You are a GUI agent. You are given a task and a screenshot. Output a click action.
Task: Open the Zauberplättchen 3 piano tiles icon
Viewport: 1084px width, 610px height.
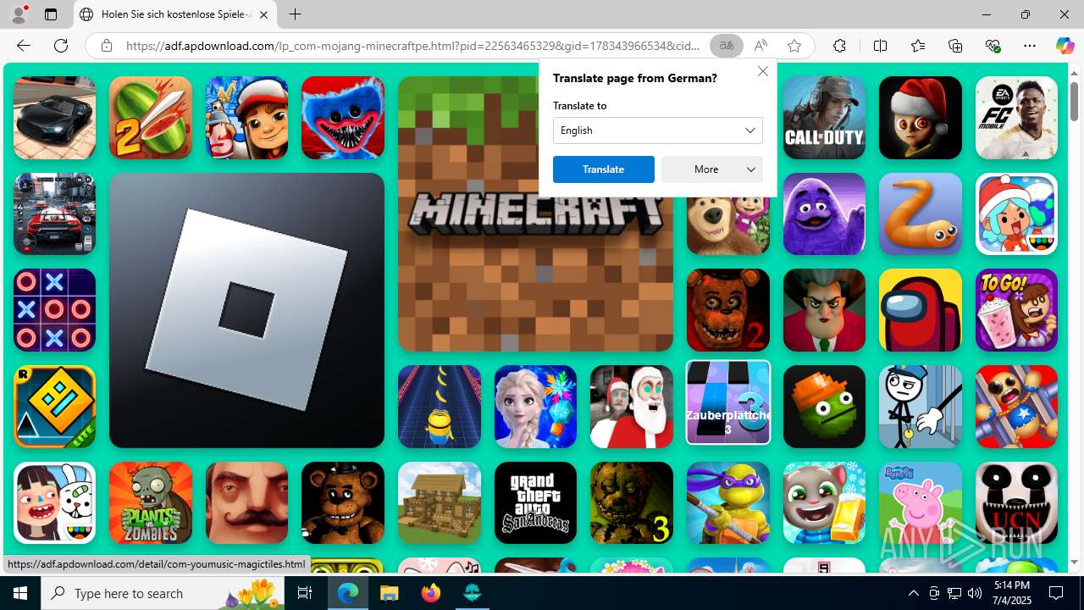click(728, 402)
